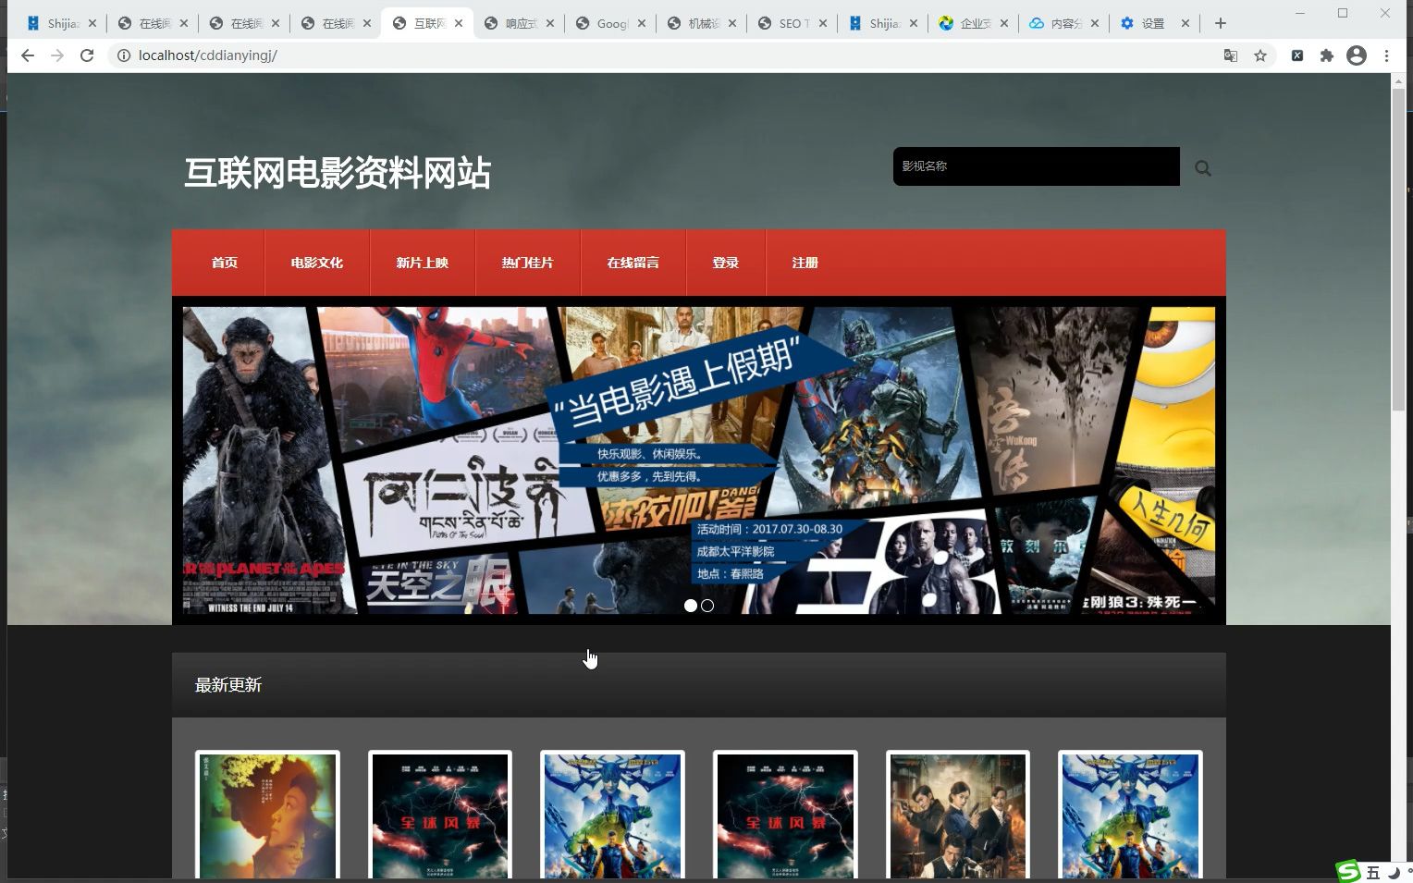Select the first filled carousel dot

point(691,606)
